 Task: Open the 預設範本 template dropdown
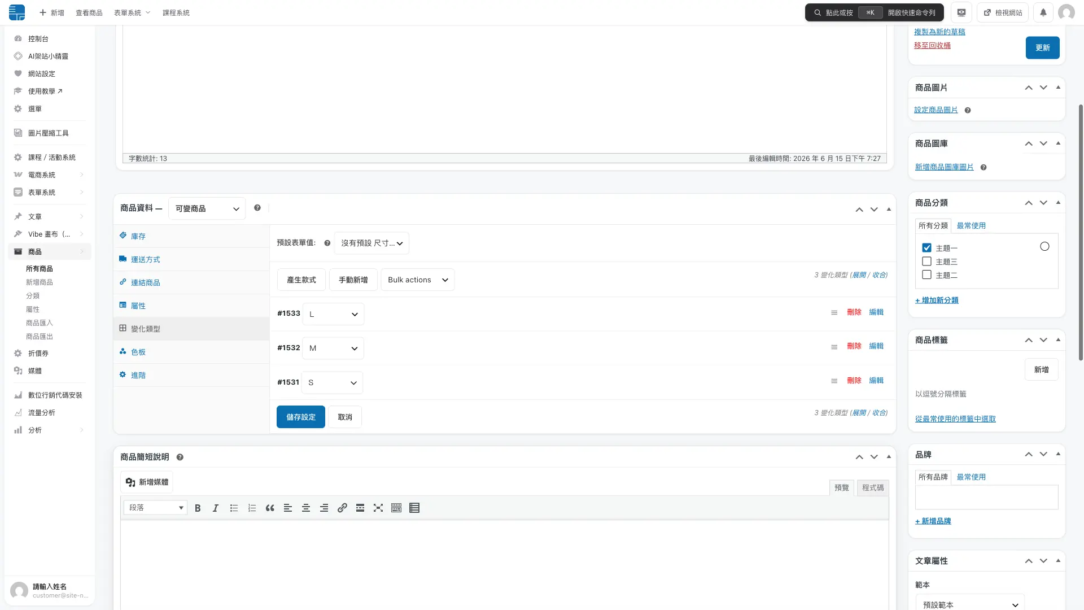pos(970,604)
